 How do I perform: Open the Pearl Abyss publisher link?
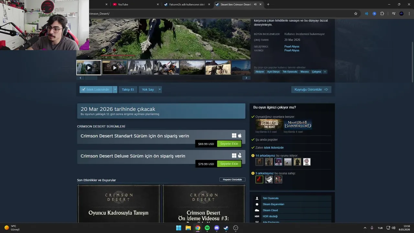coord(292,50)
